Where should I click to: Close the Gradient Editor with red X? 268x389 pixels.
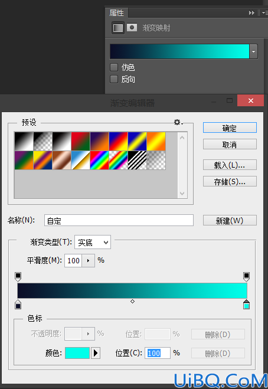[251, 100]
